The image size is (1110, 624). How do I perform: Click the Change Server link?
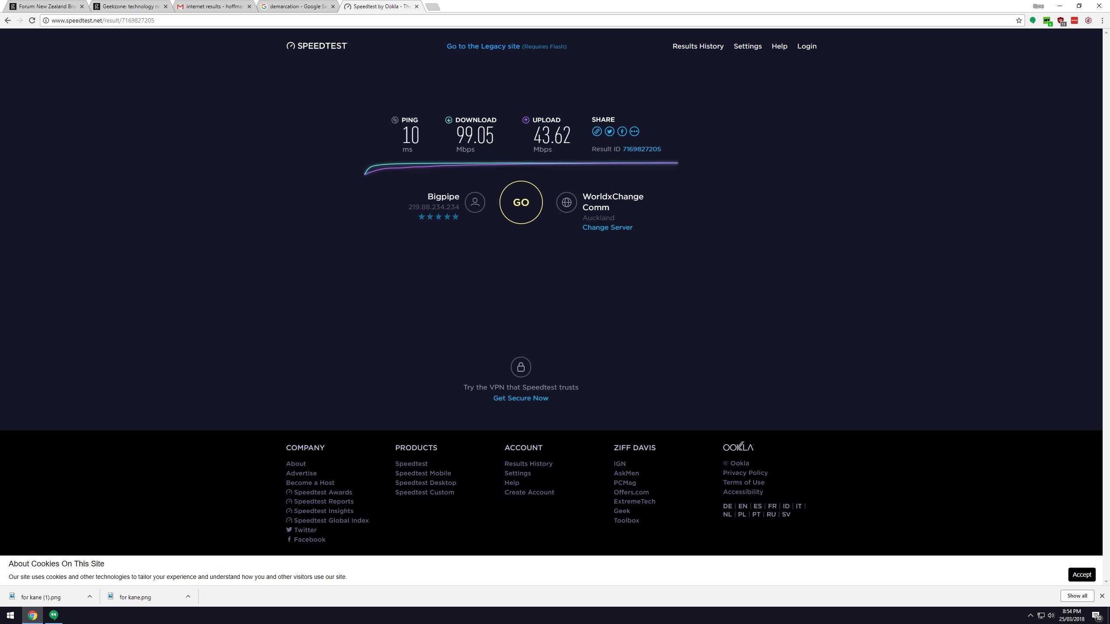click(x=607, y=227)
